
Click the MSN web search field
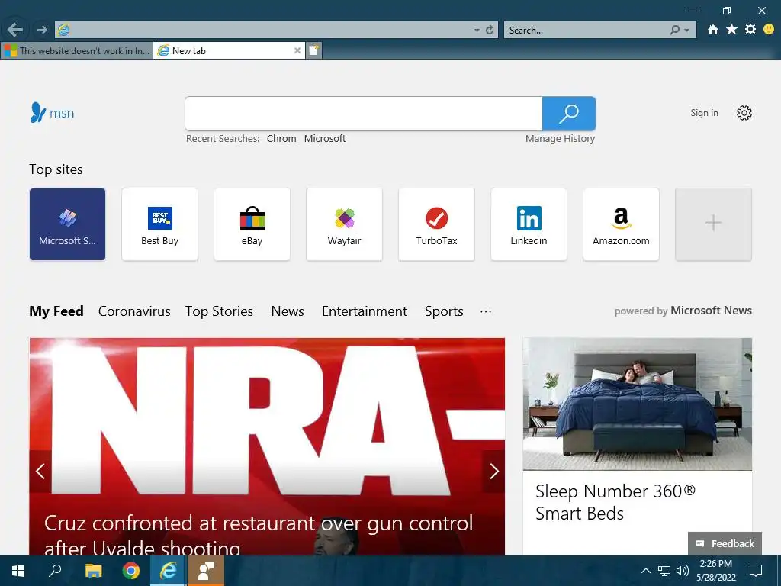point(364,114)
